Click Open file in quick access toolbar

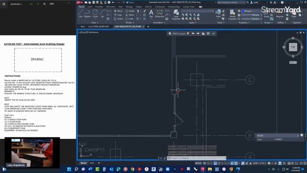[90, 2]
